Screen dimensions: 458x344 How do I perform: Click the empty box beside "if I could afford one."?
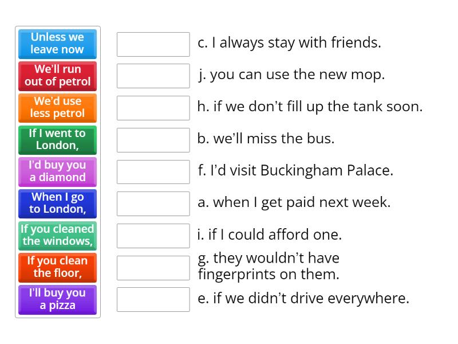pyautogui.click(x=152, y=234)
